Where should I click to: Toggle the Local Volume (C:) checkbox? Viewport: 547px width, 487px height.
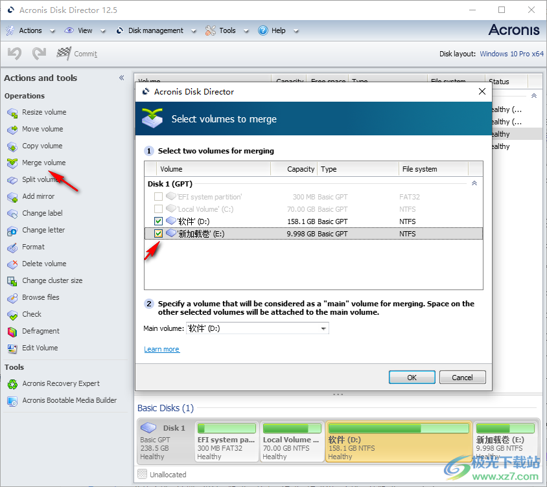coord(158,209)
